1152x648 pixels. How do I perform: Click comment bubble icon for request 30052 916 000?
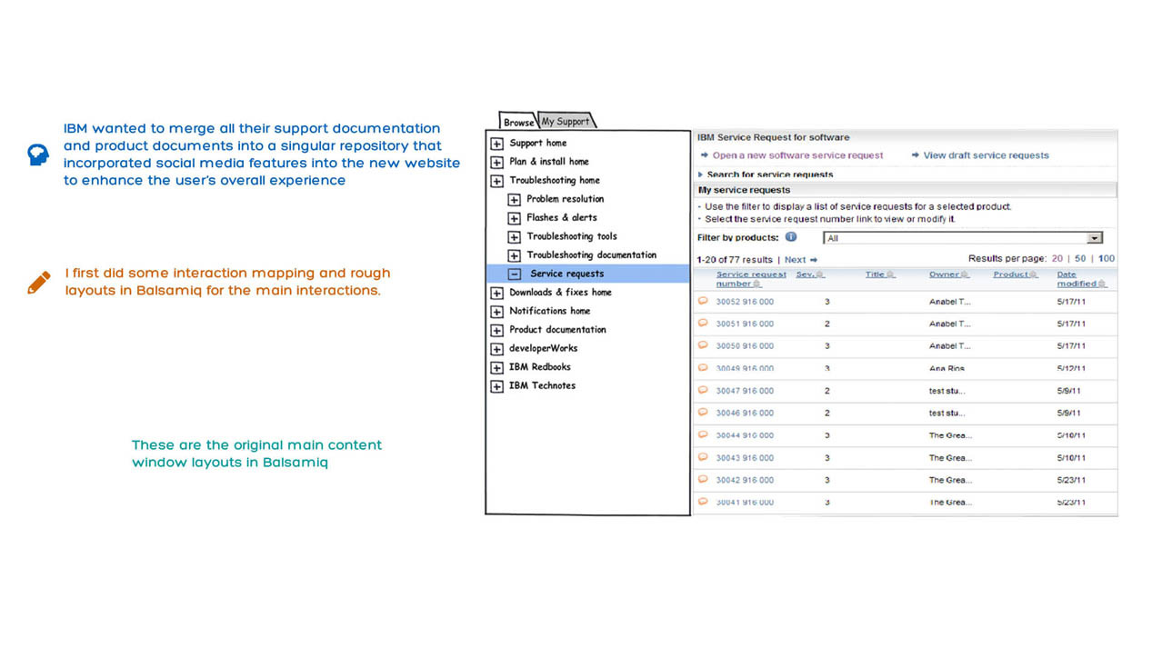click(703, 301)
